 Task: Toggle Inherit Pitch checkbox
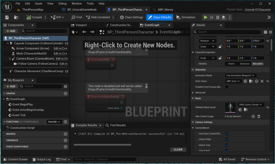[x=227, y=139]
